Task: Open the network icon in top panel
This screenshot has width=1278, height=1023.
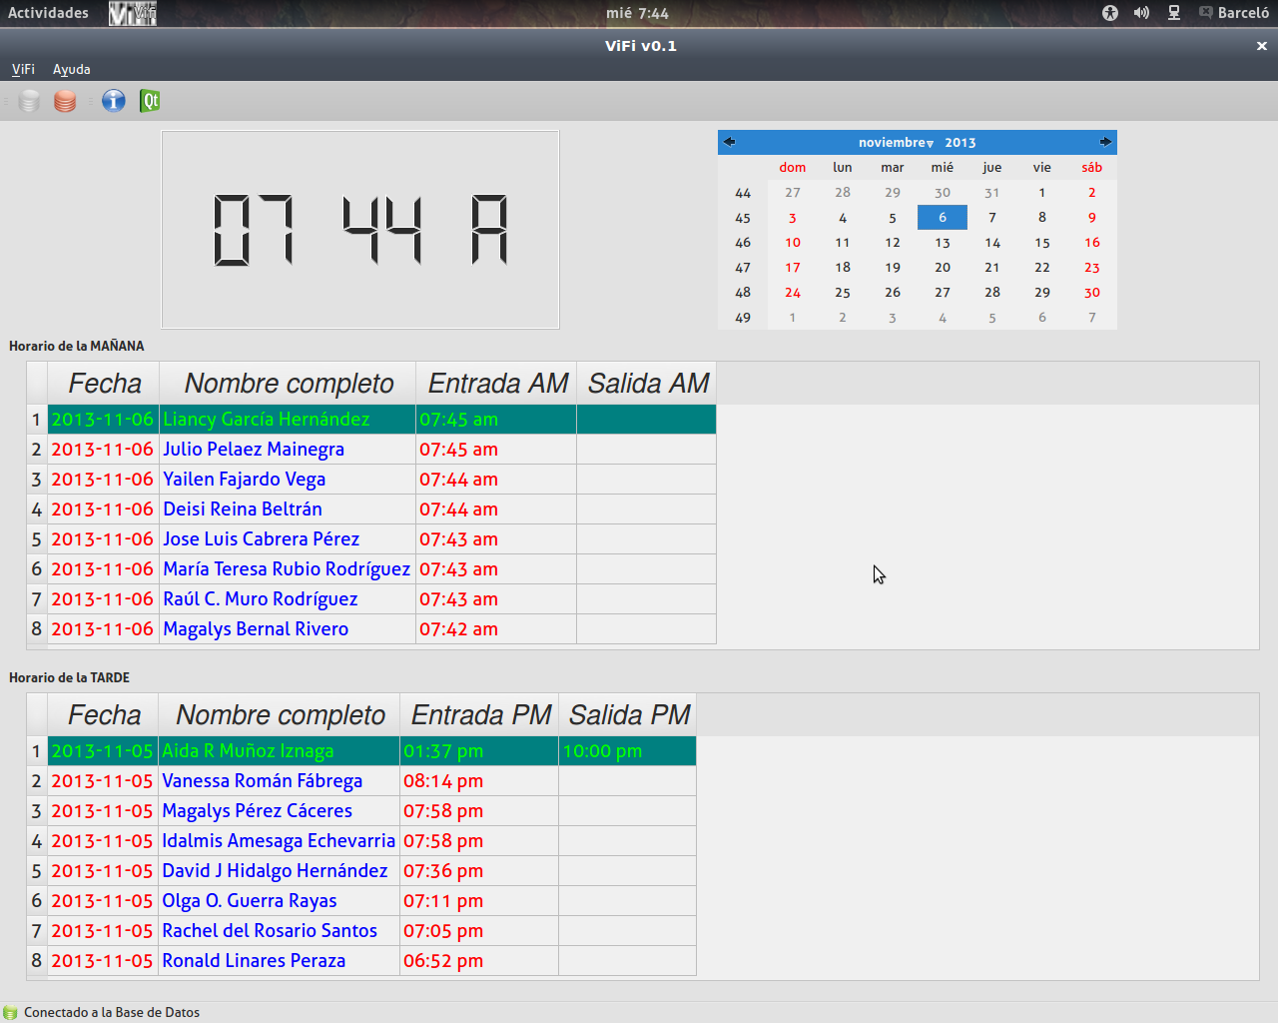Action: pyautogui.click(x=1174, y=13)
